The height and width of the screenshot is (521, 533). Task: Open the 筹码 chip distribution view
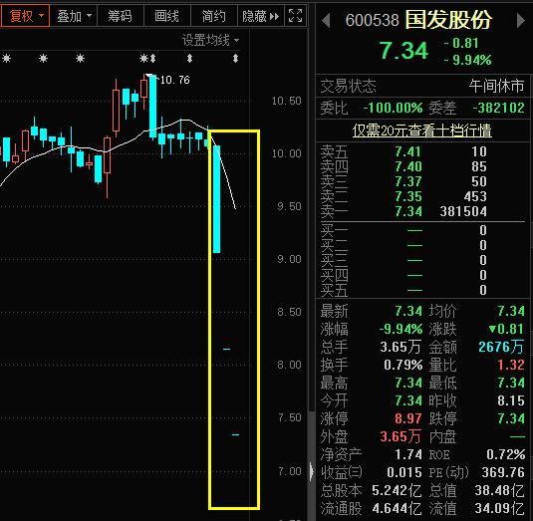[121, 16]
